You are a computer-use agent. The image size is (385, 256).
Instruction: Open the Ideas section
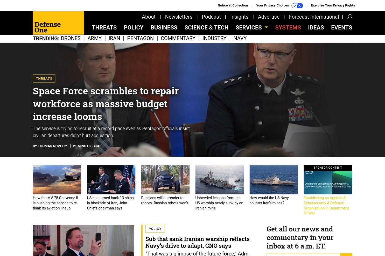click(316, 27)
